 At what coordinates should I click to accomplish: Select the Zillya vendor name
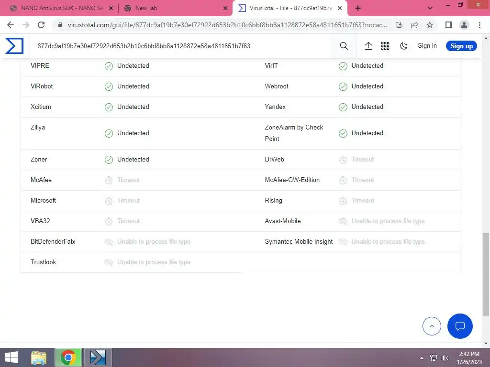click(38, 127)
